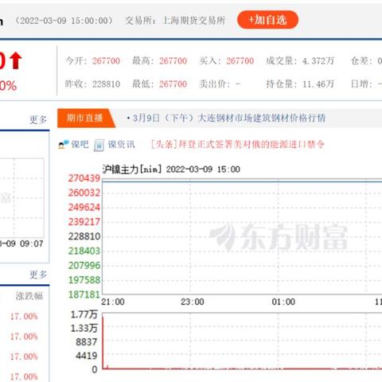Click the 21:00 time axis label
The image size is (382, 382).
click(x=113, y=302)
